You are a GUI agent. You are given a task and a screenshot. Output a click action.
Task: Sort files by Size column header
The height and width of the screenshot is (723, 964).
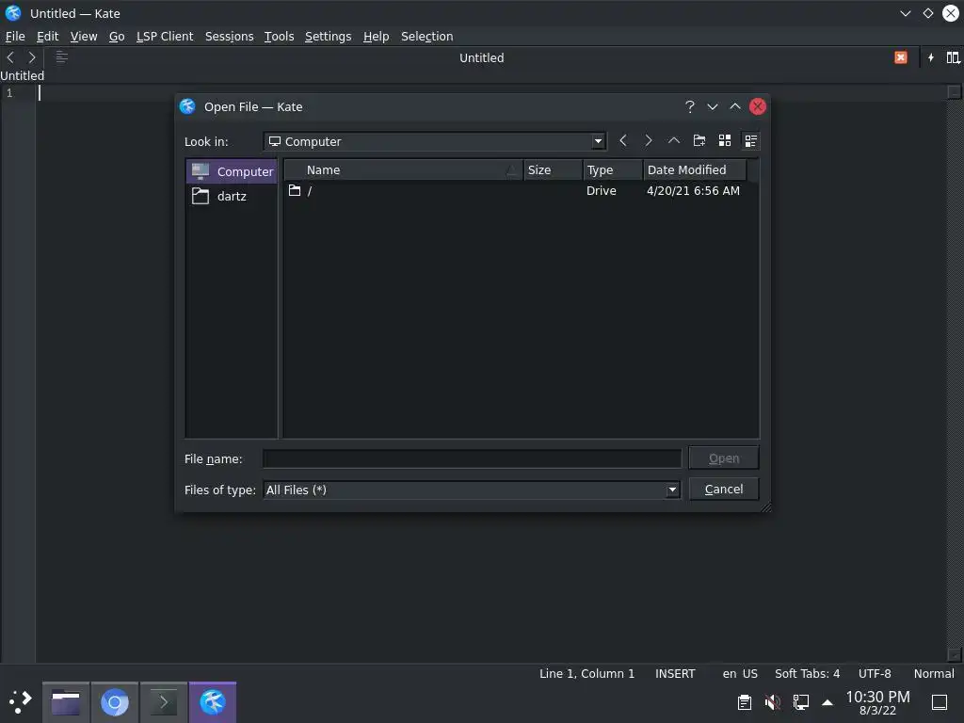[553, 169]
